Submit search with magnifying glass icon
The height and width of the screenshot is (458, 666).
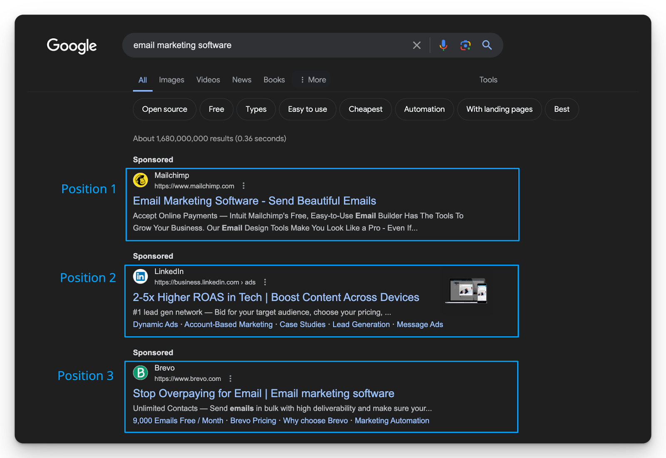coord(487,45)
